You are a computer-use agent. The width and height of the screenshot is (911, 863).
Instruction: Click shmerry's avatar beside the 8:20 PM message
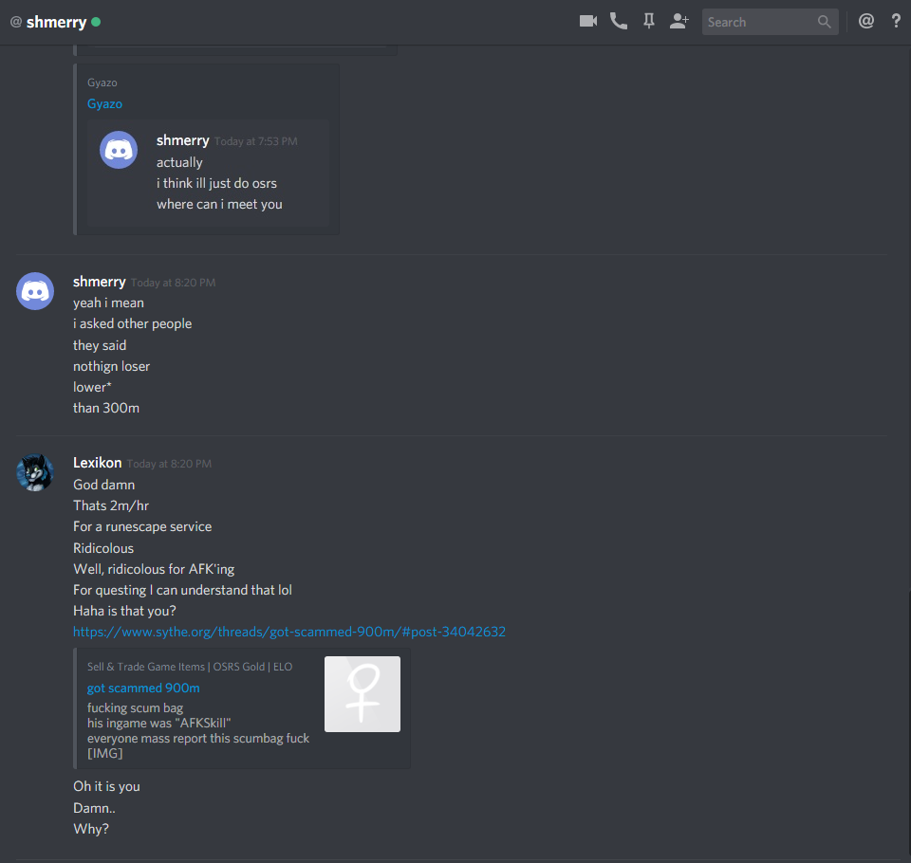35,291
